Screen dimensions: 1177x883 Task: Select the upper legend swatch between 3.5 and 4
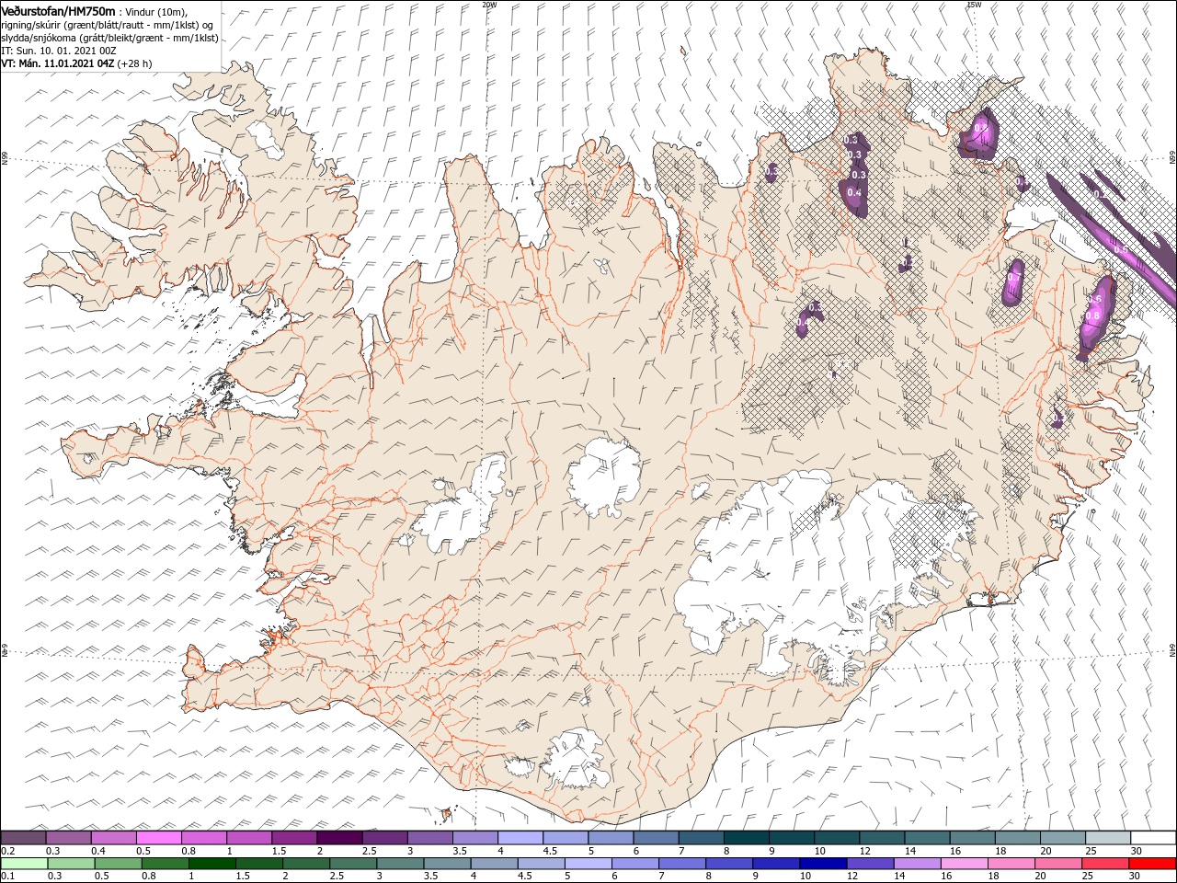coord(474,838)
